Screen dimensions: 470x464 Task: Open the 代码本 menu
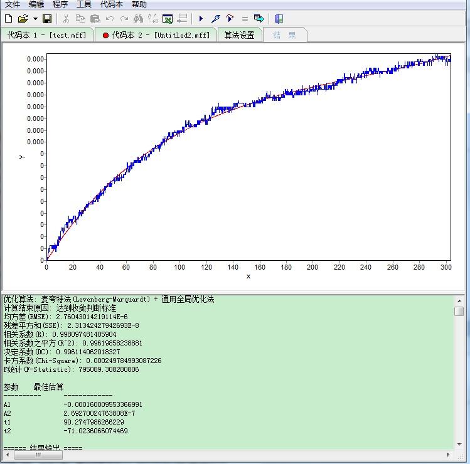111,4
